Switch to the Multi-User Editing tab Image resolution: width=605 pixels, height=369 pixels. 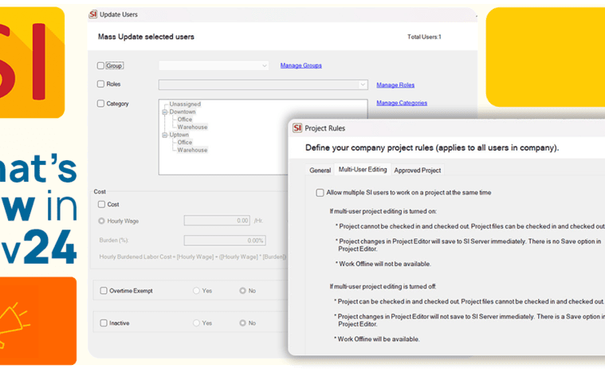pyautogui.click(x=363, y=169)
